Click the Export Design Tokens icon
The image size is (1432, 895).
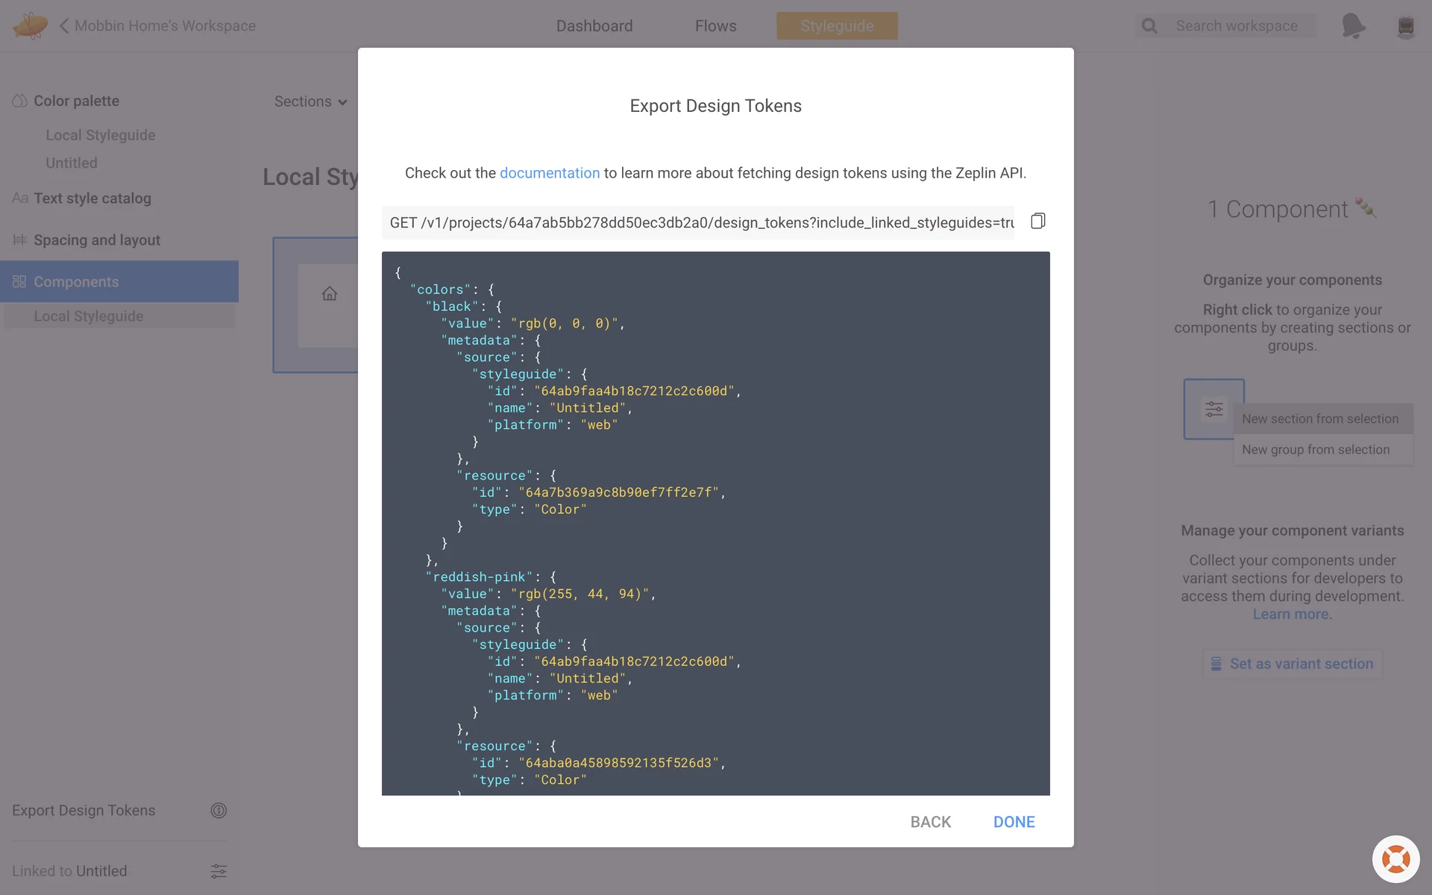(219, 811)
